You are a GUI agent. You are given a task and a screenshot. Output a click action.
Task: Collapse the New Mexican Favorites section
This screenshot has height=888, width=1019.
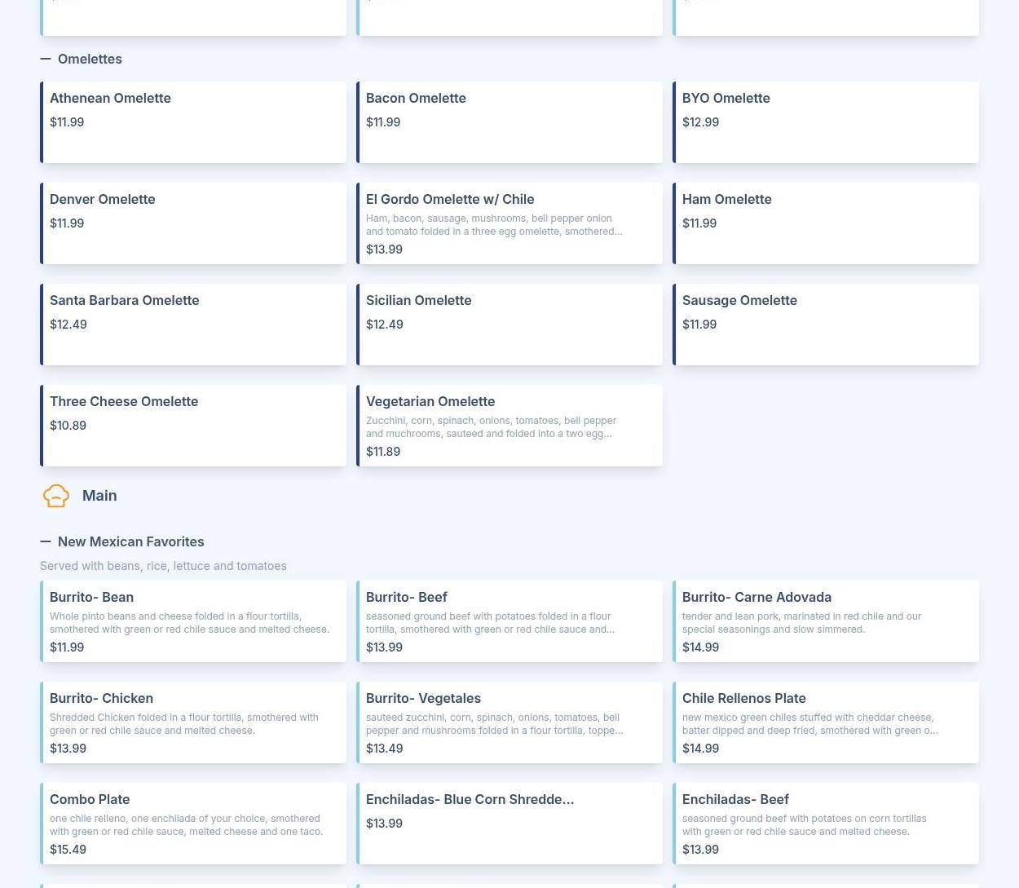(x=46, y=541)
